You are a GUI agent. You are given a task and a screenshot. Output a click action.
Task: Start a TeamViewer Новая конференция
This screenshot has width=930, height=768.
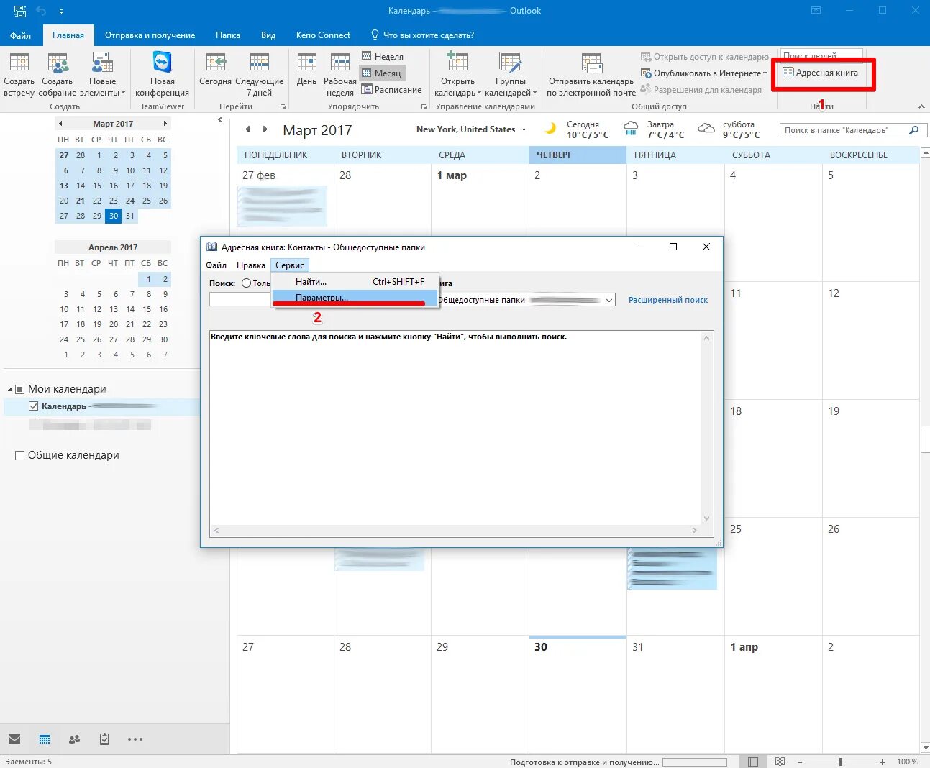coord(163,74)
